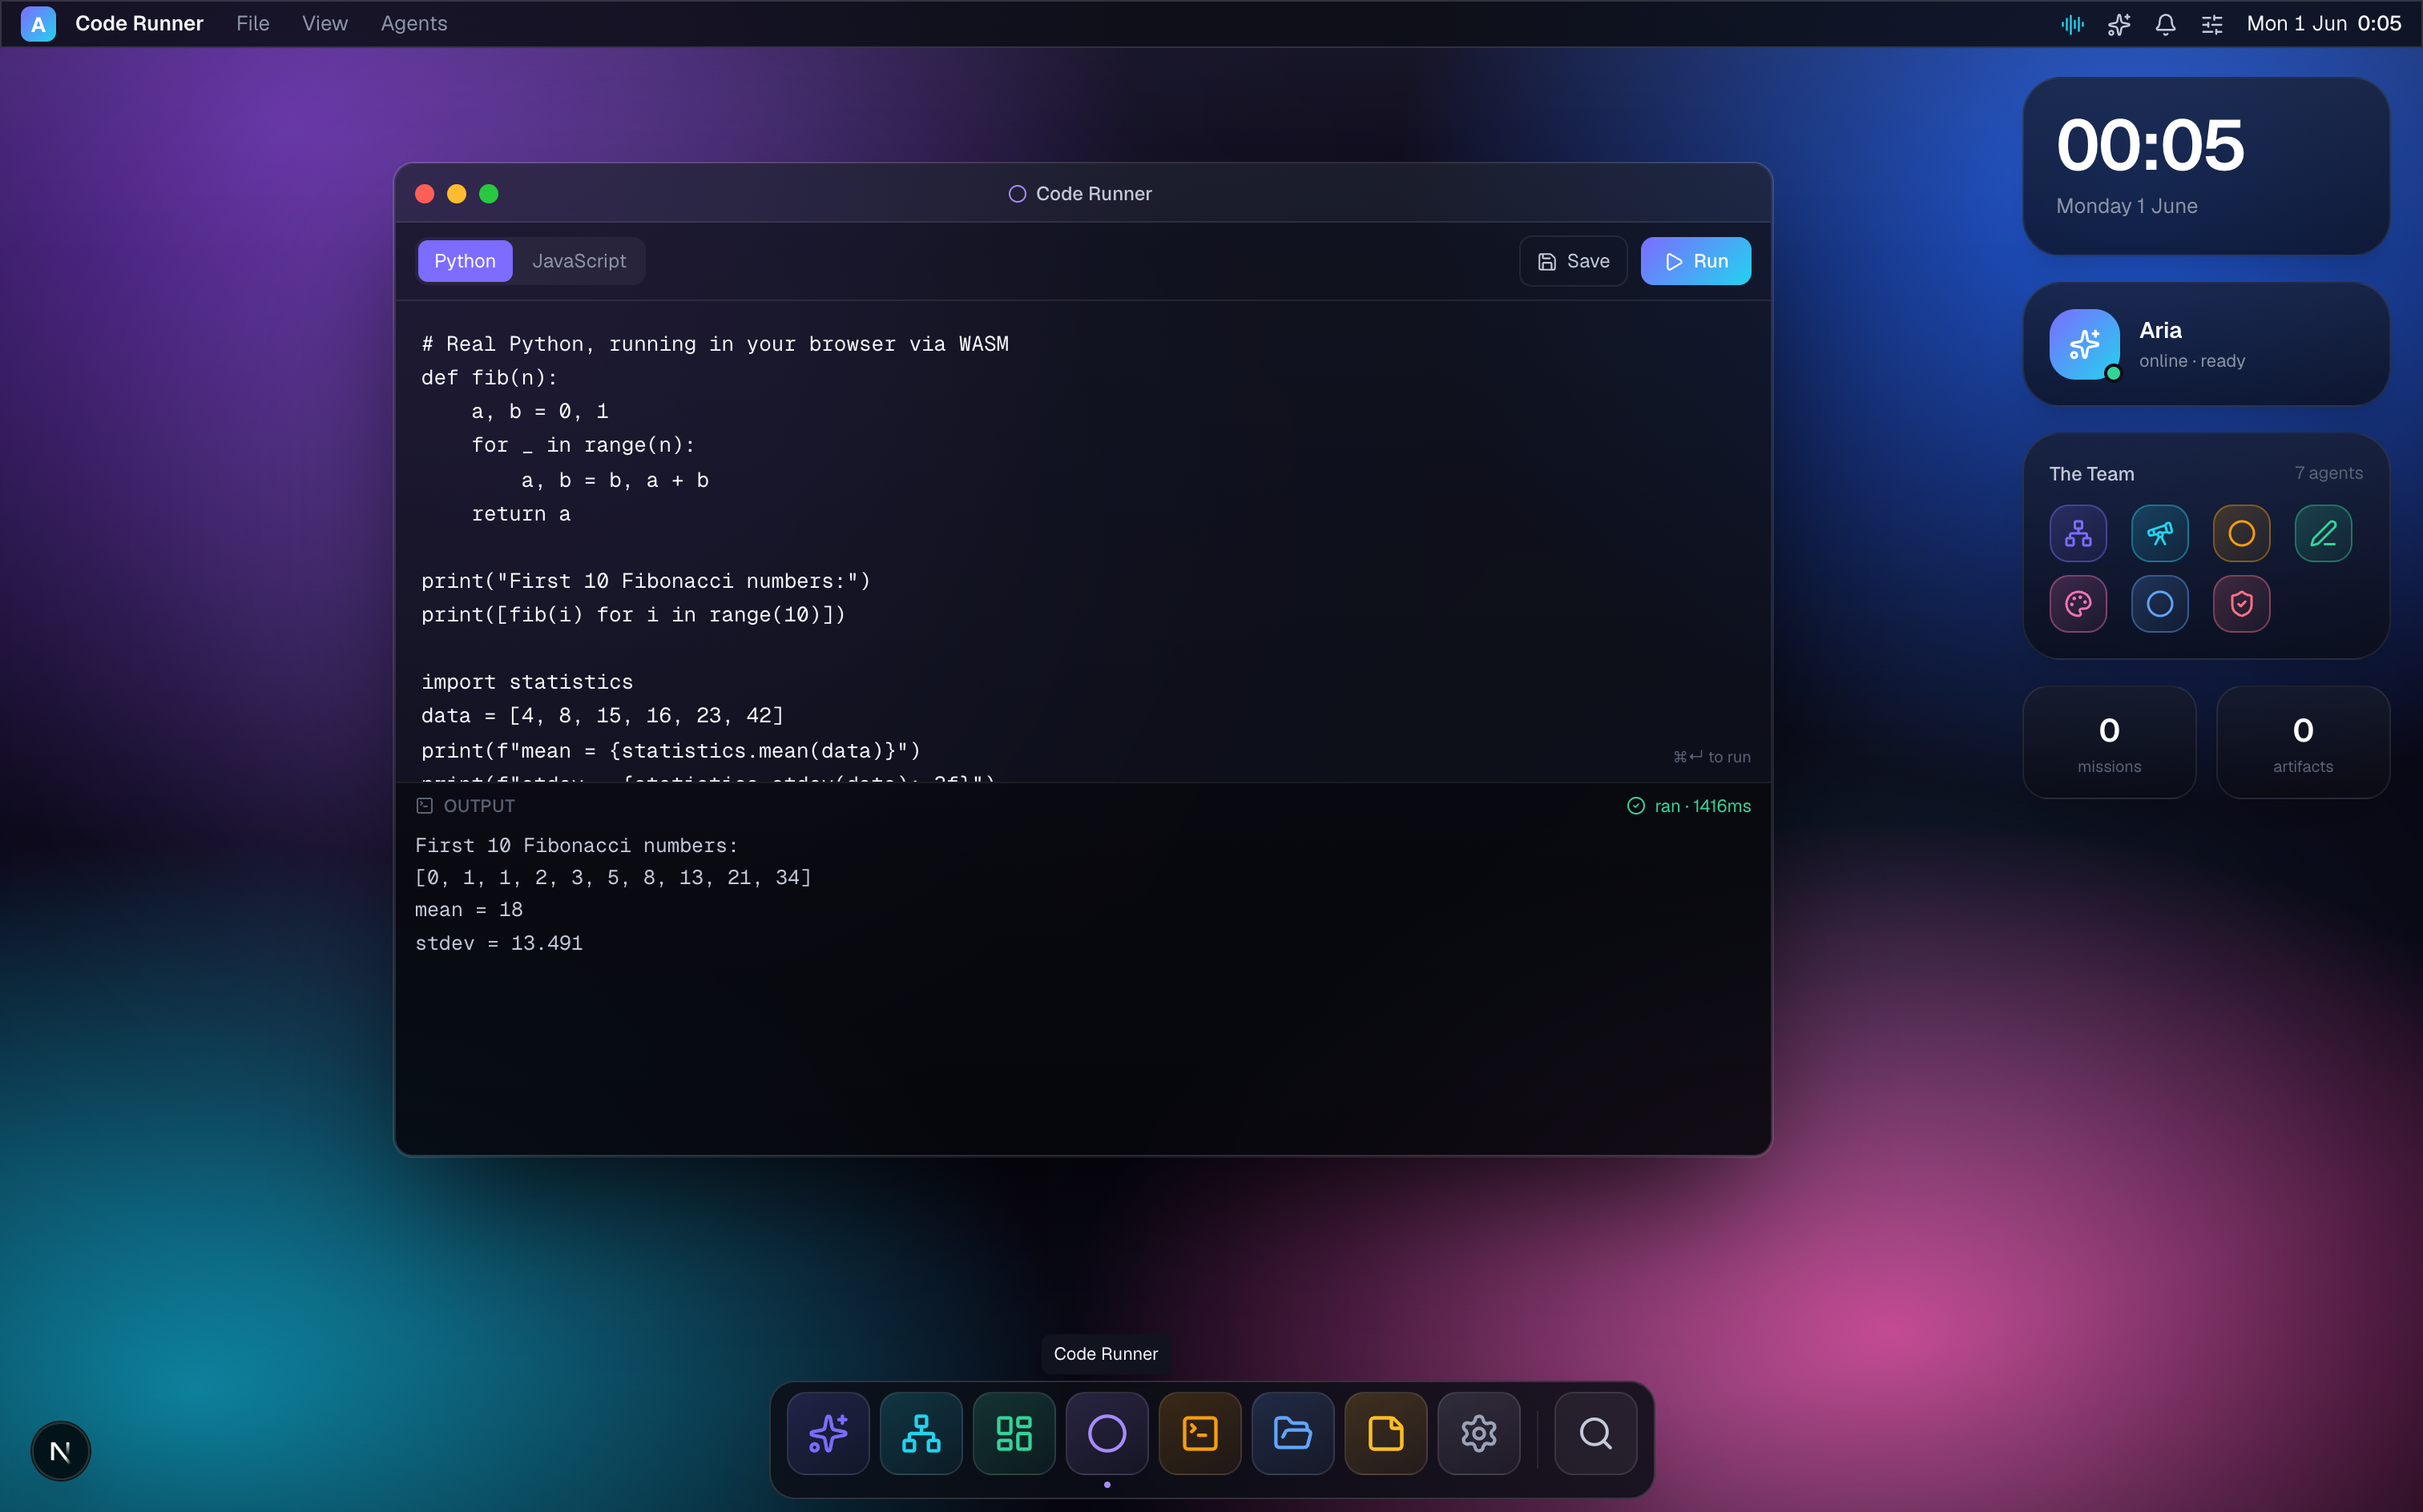
Task: Select the pink palette agent in The Team
Action: 2078,604
